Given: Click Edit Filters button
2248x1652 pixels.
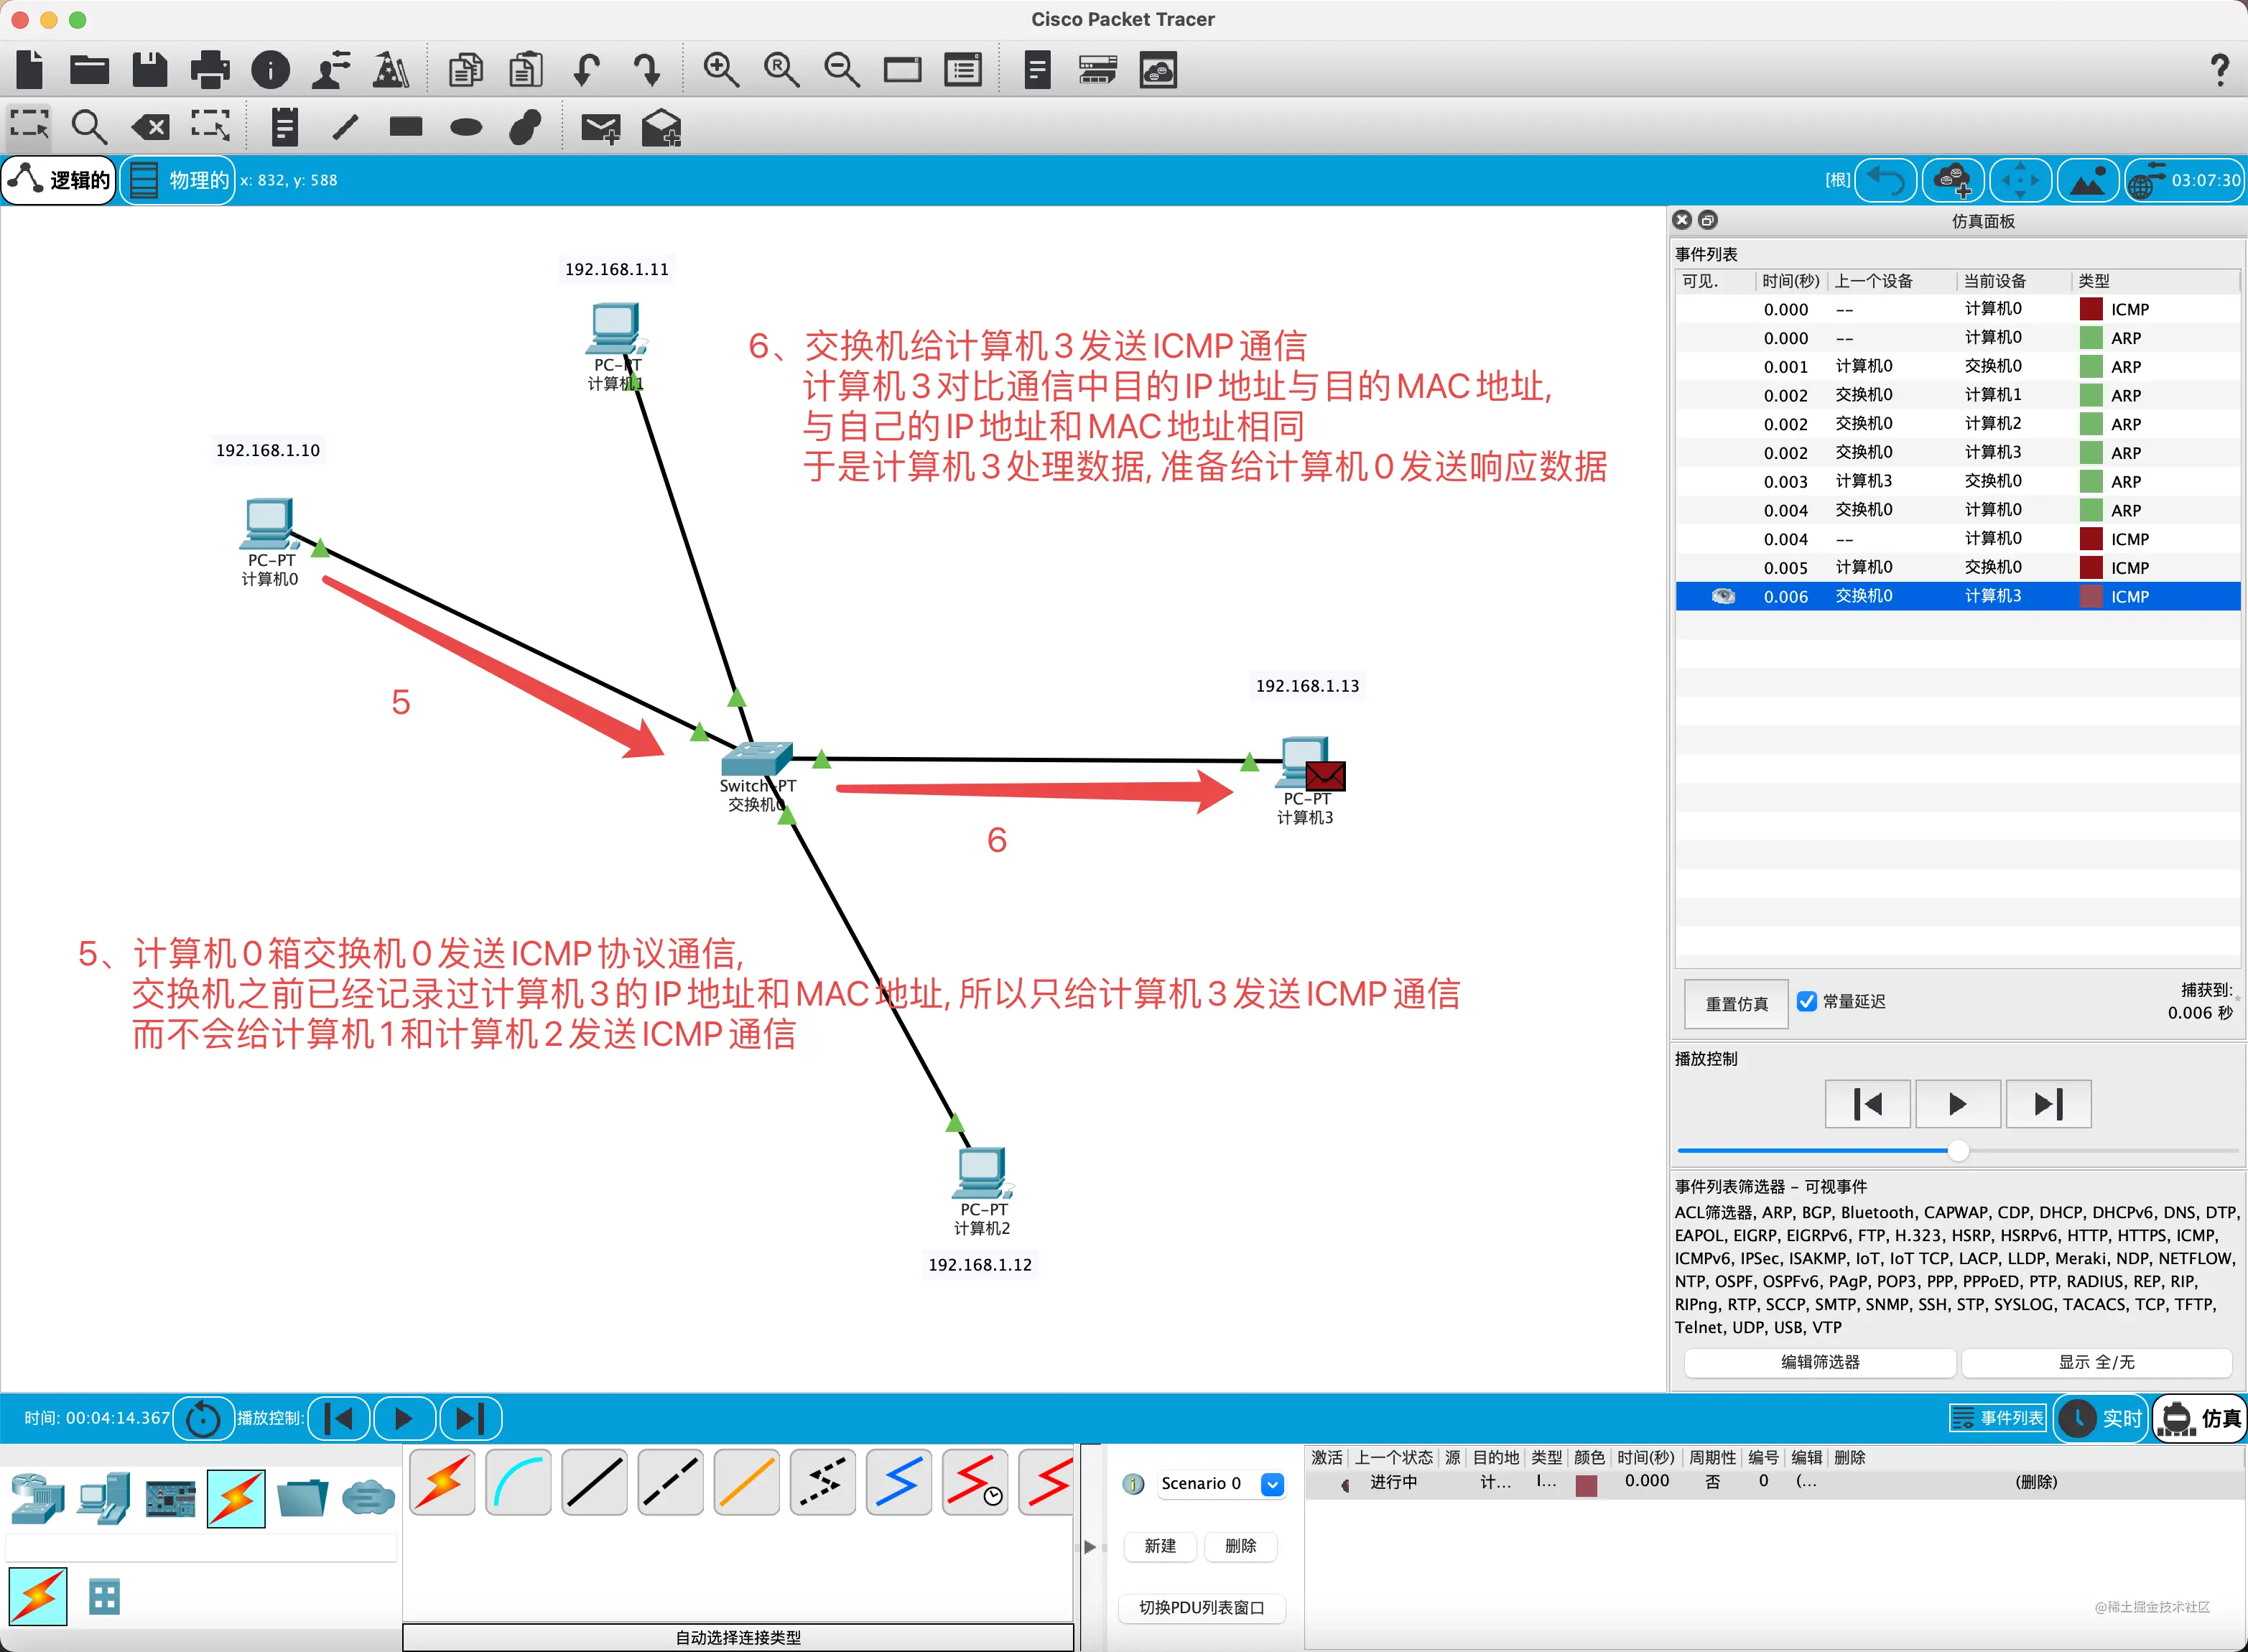Looking at the screenshot, I should (1820, 1362).
